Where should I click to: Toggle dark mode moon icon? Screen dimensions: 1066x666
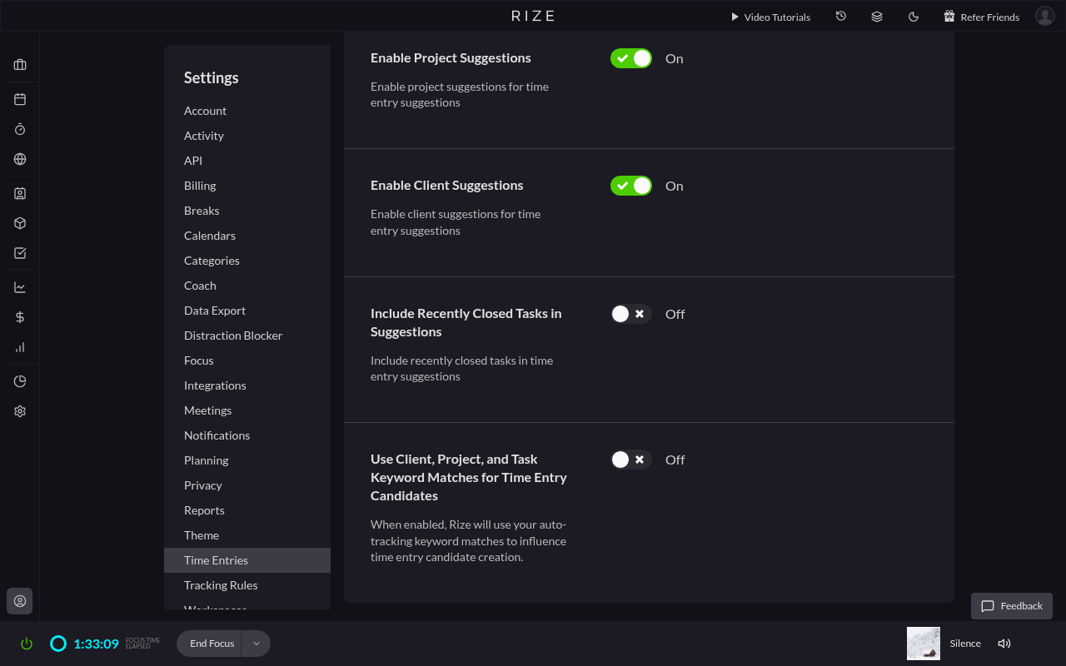coord(914,17)
